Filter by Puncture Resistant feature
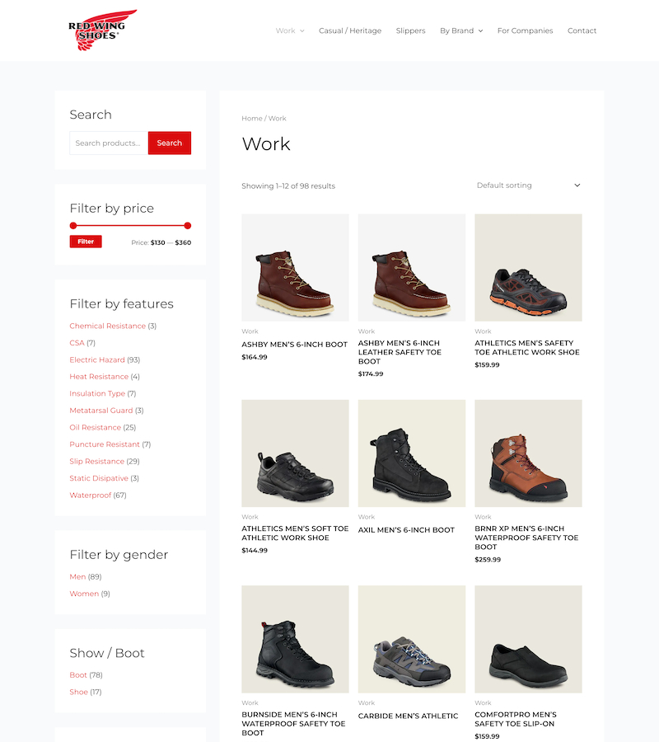Screen dimensions: 659x742 (105, 444)
